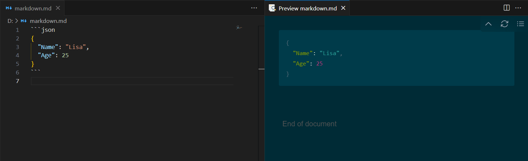Open the preview table of contents

pyautogui.click(x=520, y=24)
